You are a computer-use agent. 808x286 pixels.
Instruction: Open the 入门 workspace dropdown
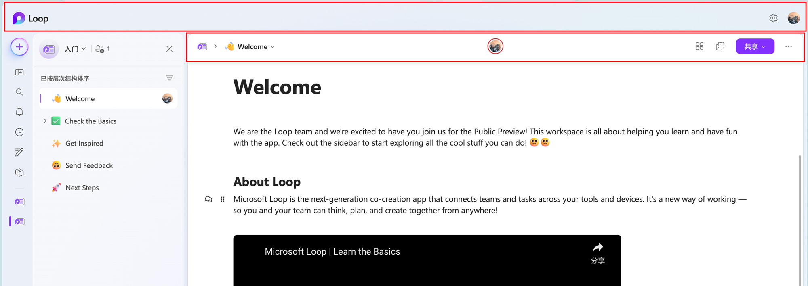click(x=75, y=49)
